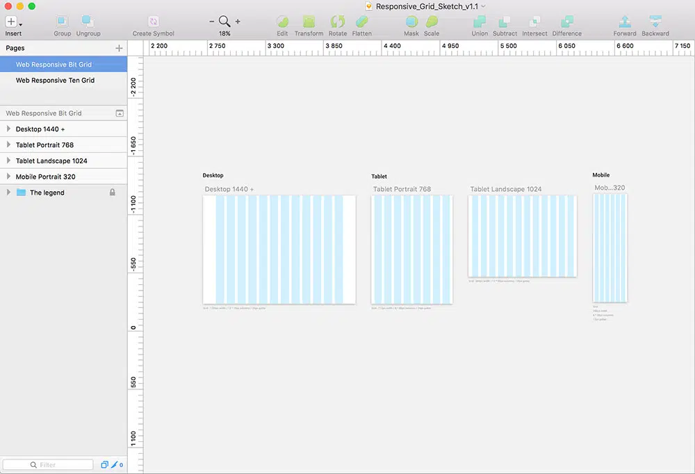Add a new page with plus button
The image size is (695, 474).
point(119,49)
